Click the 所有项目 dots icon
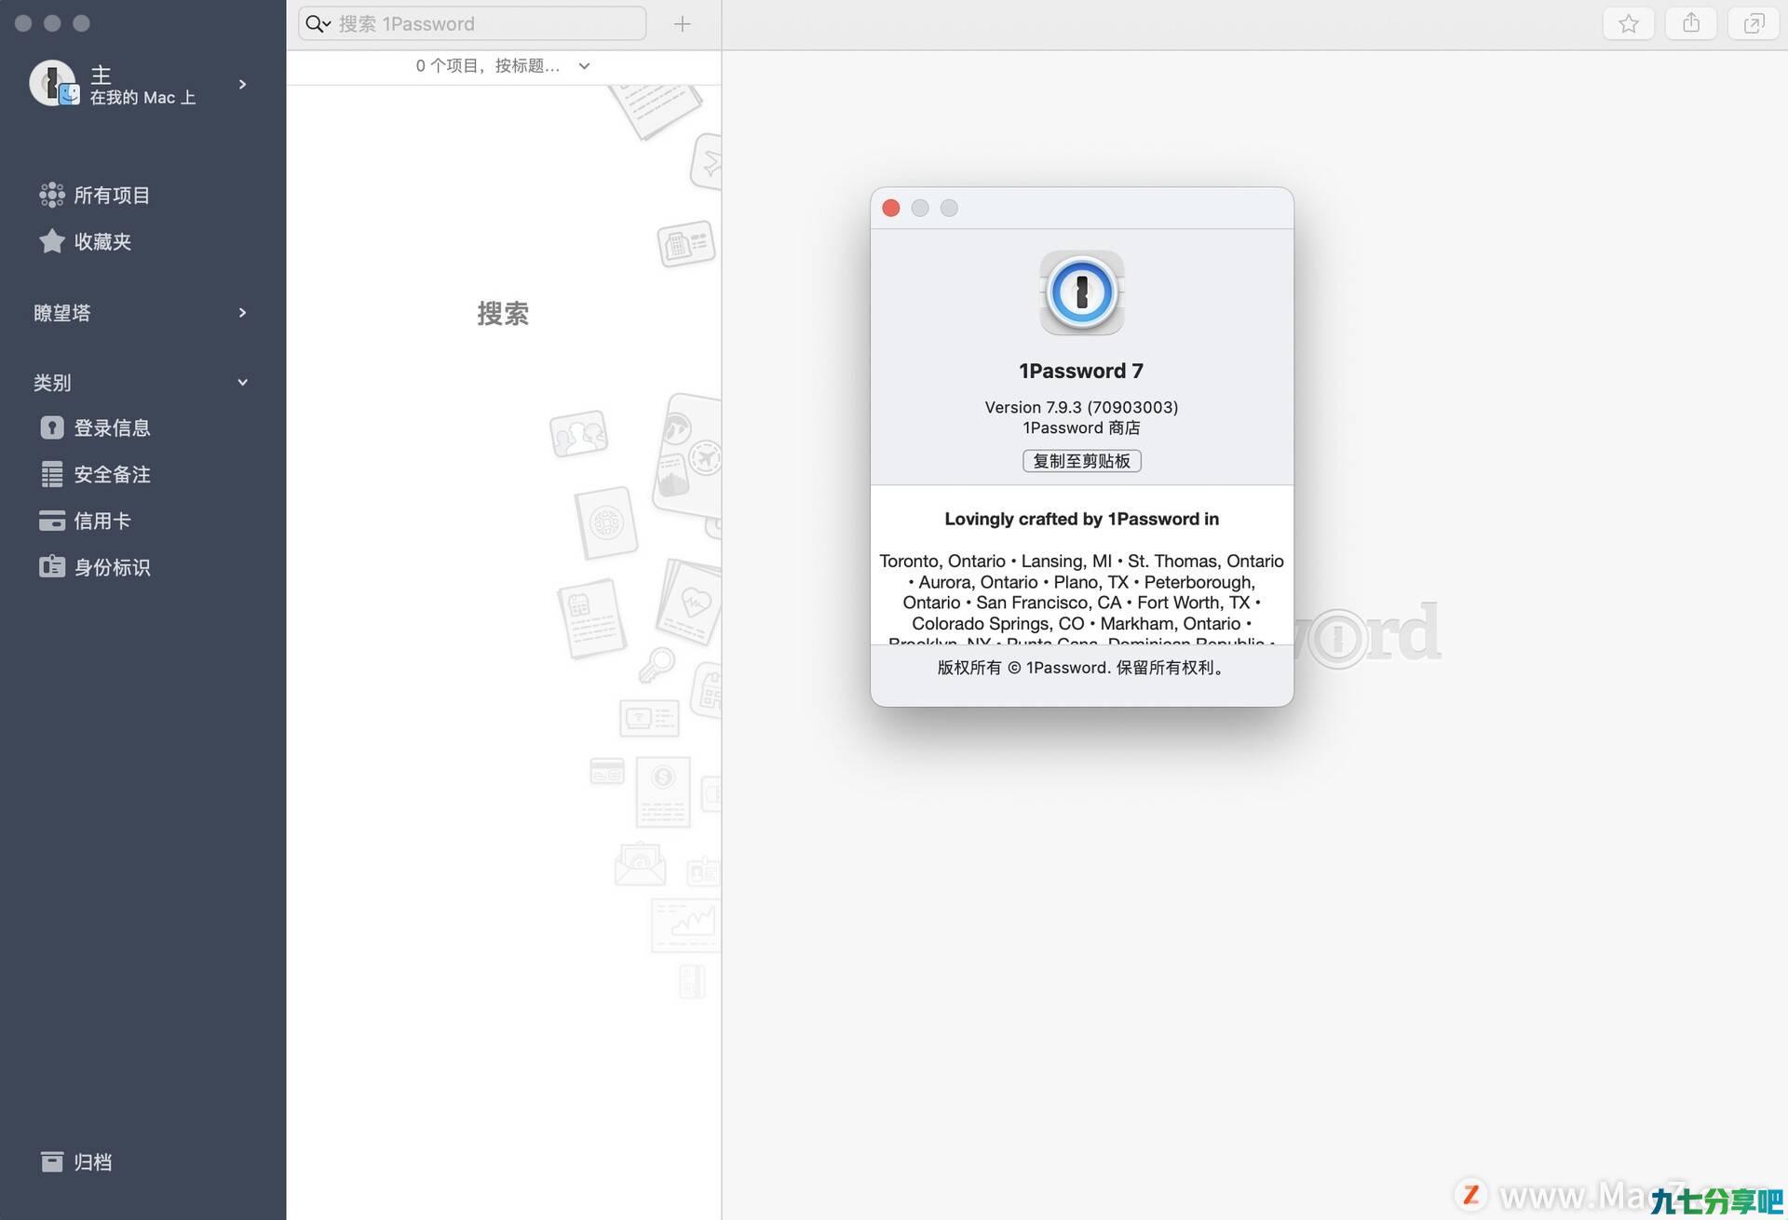 coord(52,195)
